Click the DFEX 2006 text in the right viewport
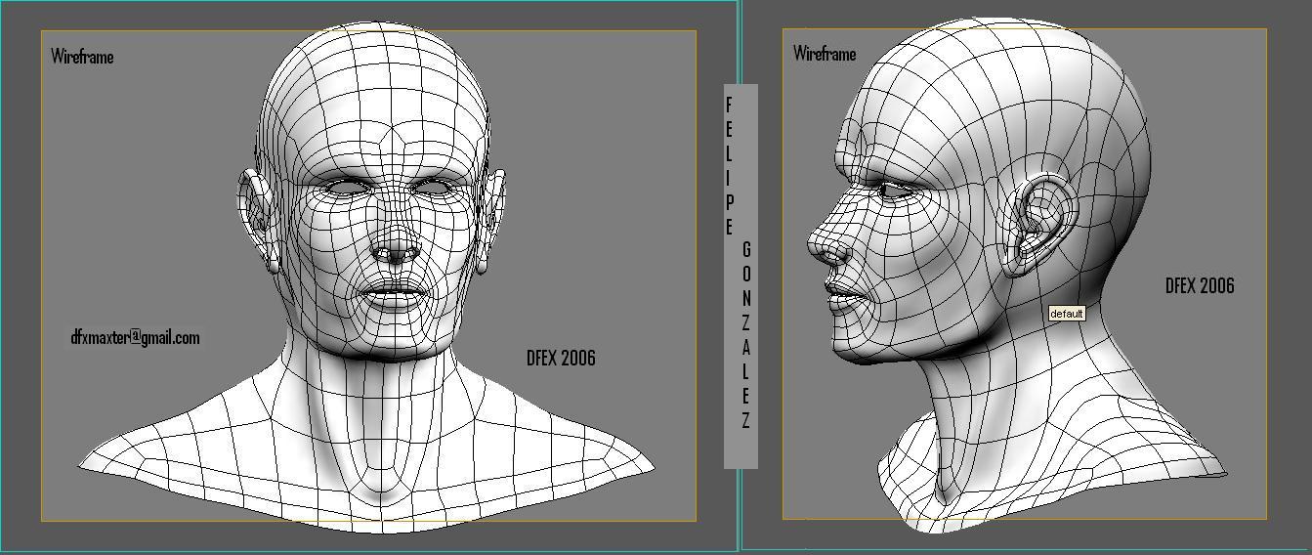The height and width of the screenshot is (555, 1312). pos(1200,285)
